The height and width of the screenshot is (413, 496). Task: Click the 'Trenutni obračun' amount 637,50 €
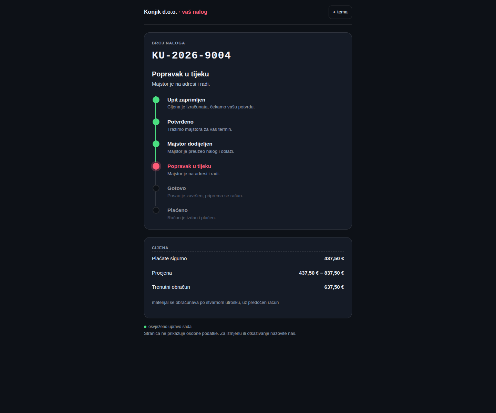[x=334, y=287]
